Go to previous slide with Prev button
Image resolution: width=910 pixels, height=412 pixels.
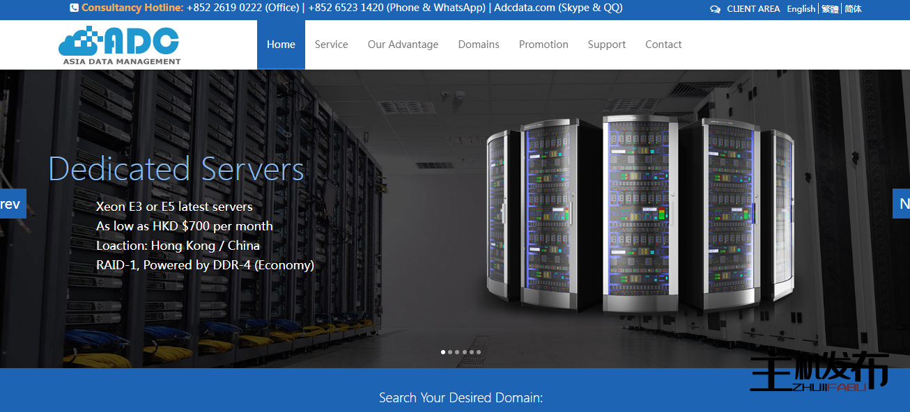(x=12, y=204)
